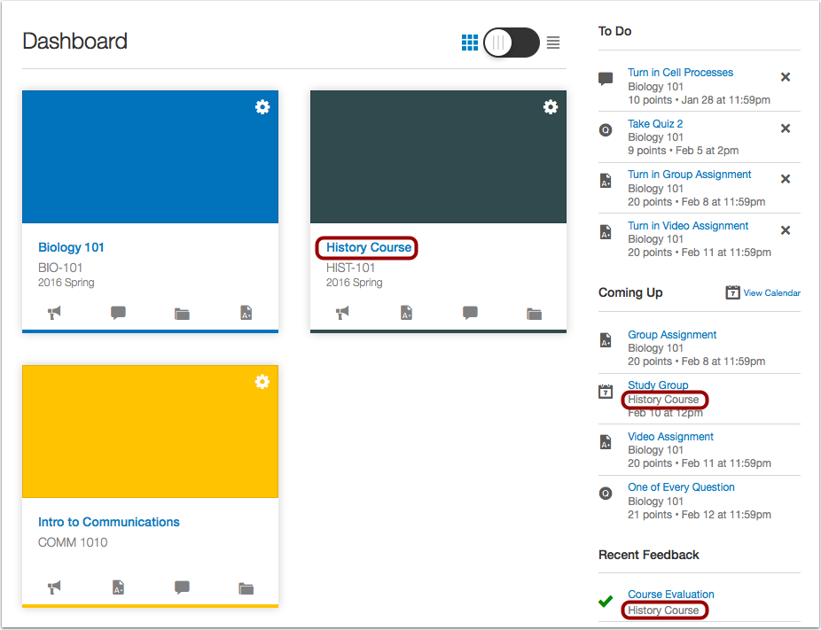
Task: Open Assignments from the Biology 101 card
Action: 246,313
